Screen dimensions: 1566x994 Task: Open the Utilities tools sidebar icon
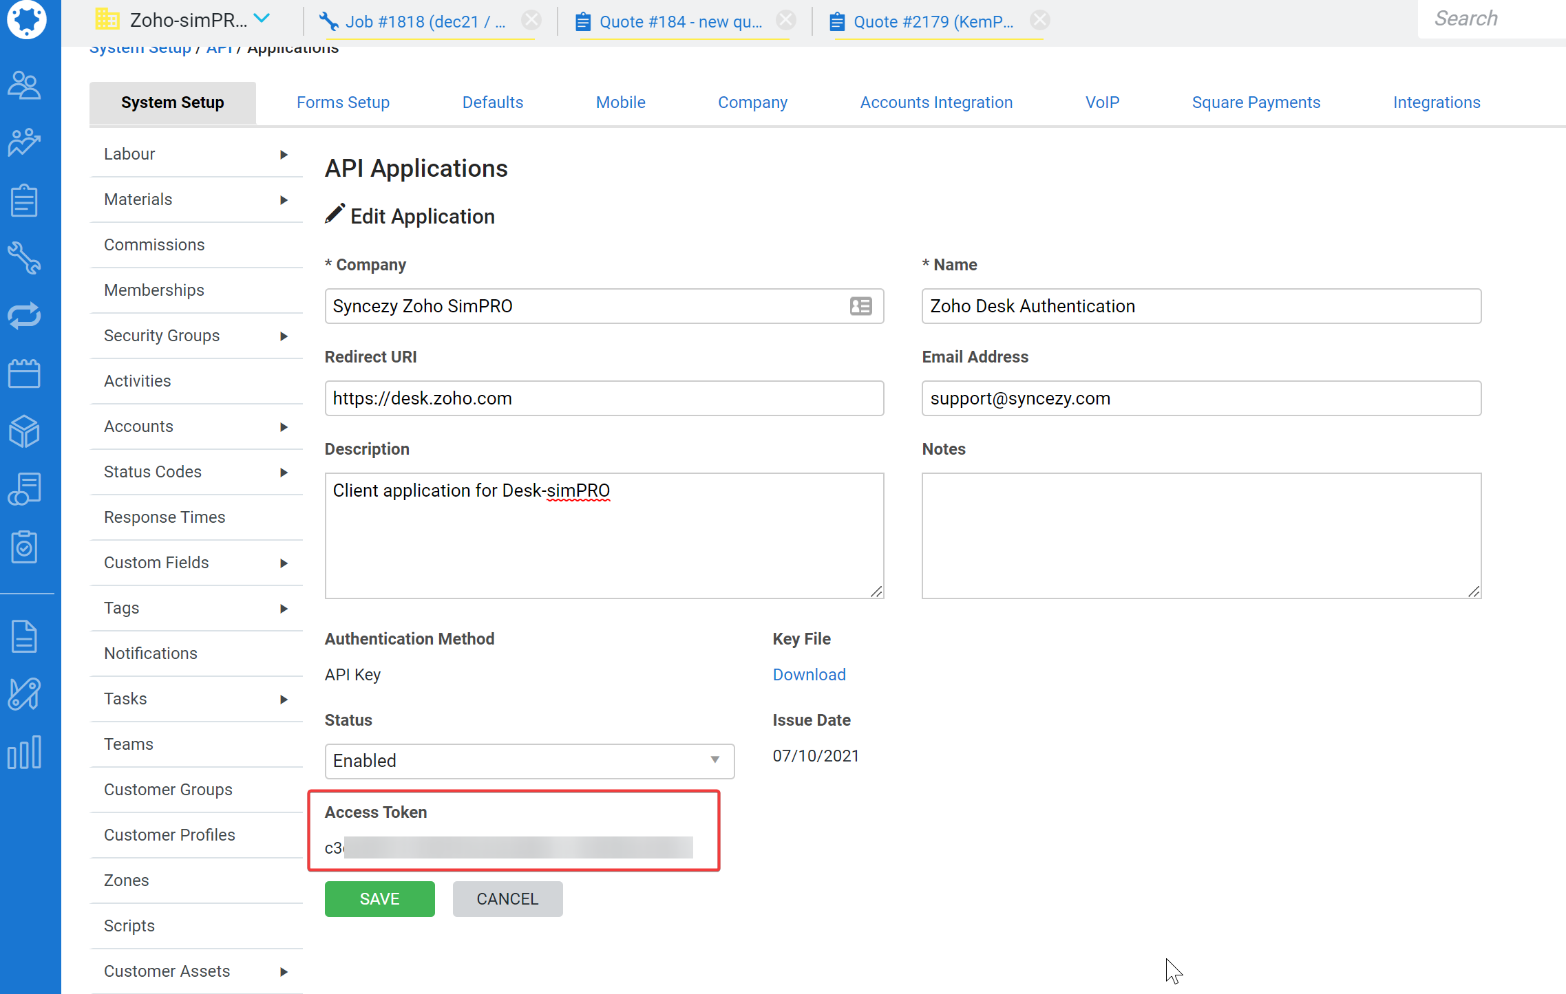25,694
